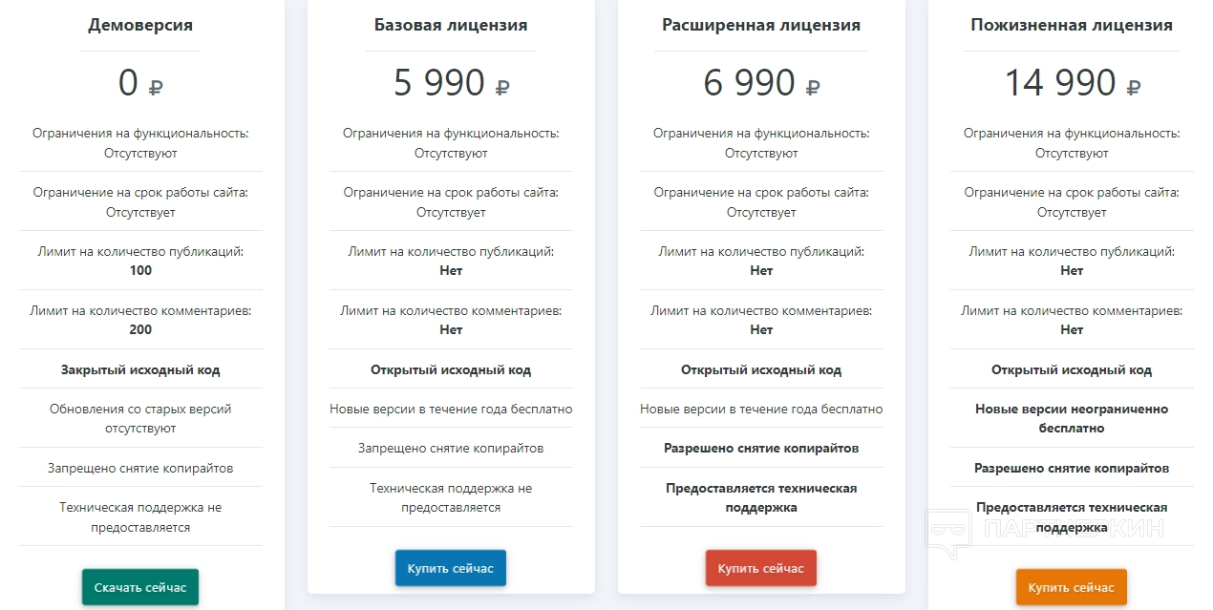This screenshot has width=1213, height=610.
Task: Click the watermark logo icon at the bottom right
Action: (947, 532)
